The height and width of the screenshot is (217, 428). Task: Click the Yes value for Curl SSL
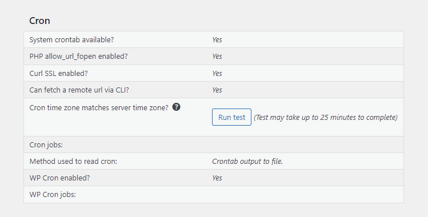(x=217, y=73)
